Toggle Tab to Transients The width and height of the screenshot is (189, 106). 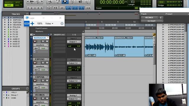click(x=56, y=8)
